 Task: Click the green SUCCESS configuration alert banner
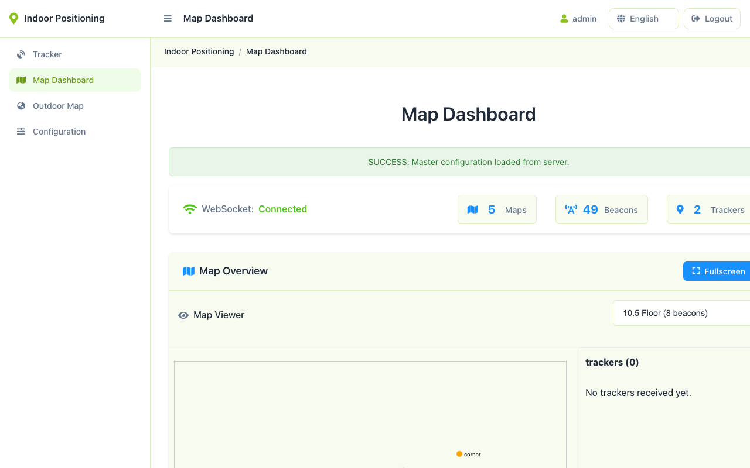pyautogui.click(x=459, y=162)
